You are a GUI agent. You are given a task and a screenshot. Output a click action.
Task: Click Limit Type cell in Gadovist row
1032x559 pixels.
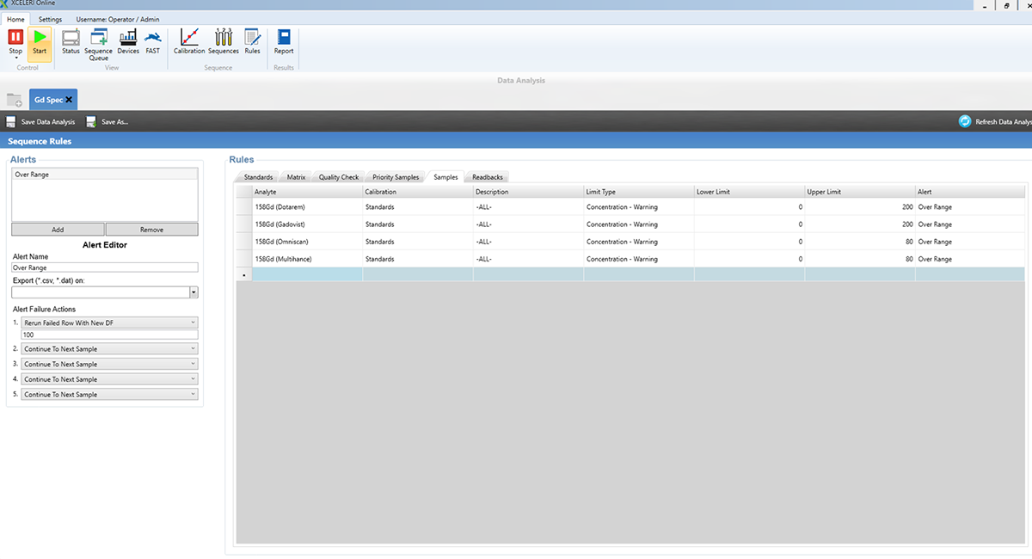tap(638, 224)
